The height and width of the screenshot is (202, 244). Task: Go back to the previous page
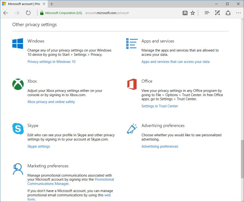click(6, 13)
